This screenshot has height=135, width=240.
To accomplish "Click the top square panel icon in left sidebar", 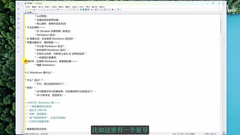I will pos(18,3).
